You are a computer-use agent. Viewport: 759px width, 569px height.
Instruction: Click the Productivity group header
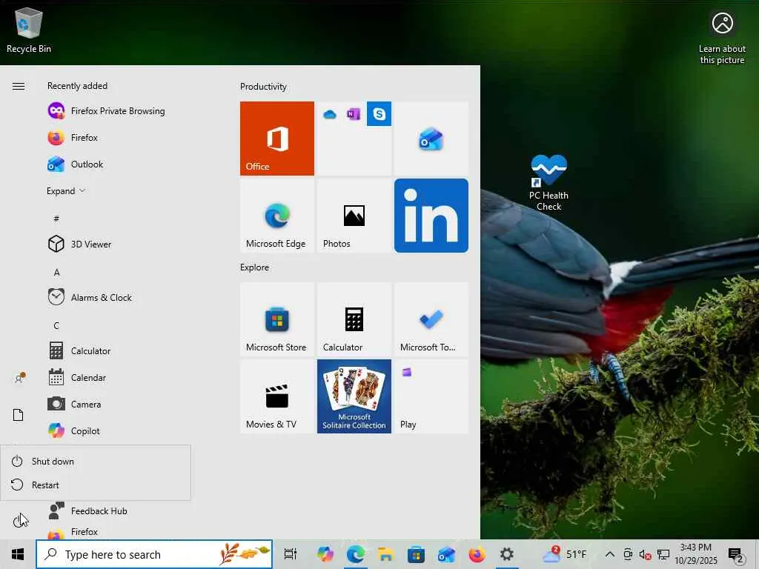click(x=263, y=87)
